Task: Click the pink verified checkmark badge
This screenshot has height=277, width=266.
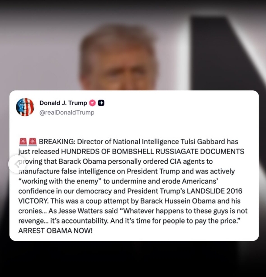Action: tap(92, 103)
